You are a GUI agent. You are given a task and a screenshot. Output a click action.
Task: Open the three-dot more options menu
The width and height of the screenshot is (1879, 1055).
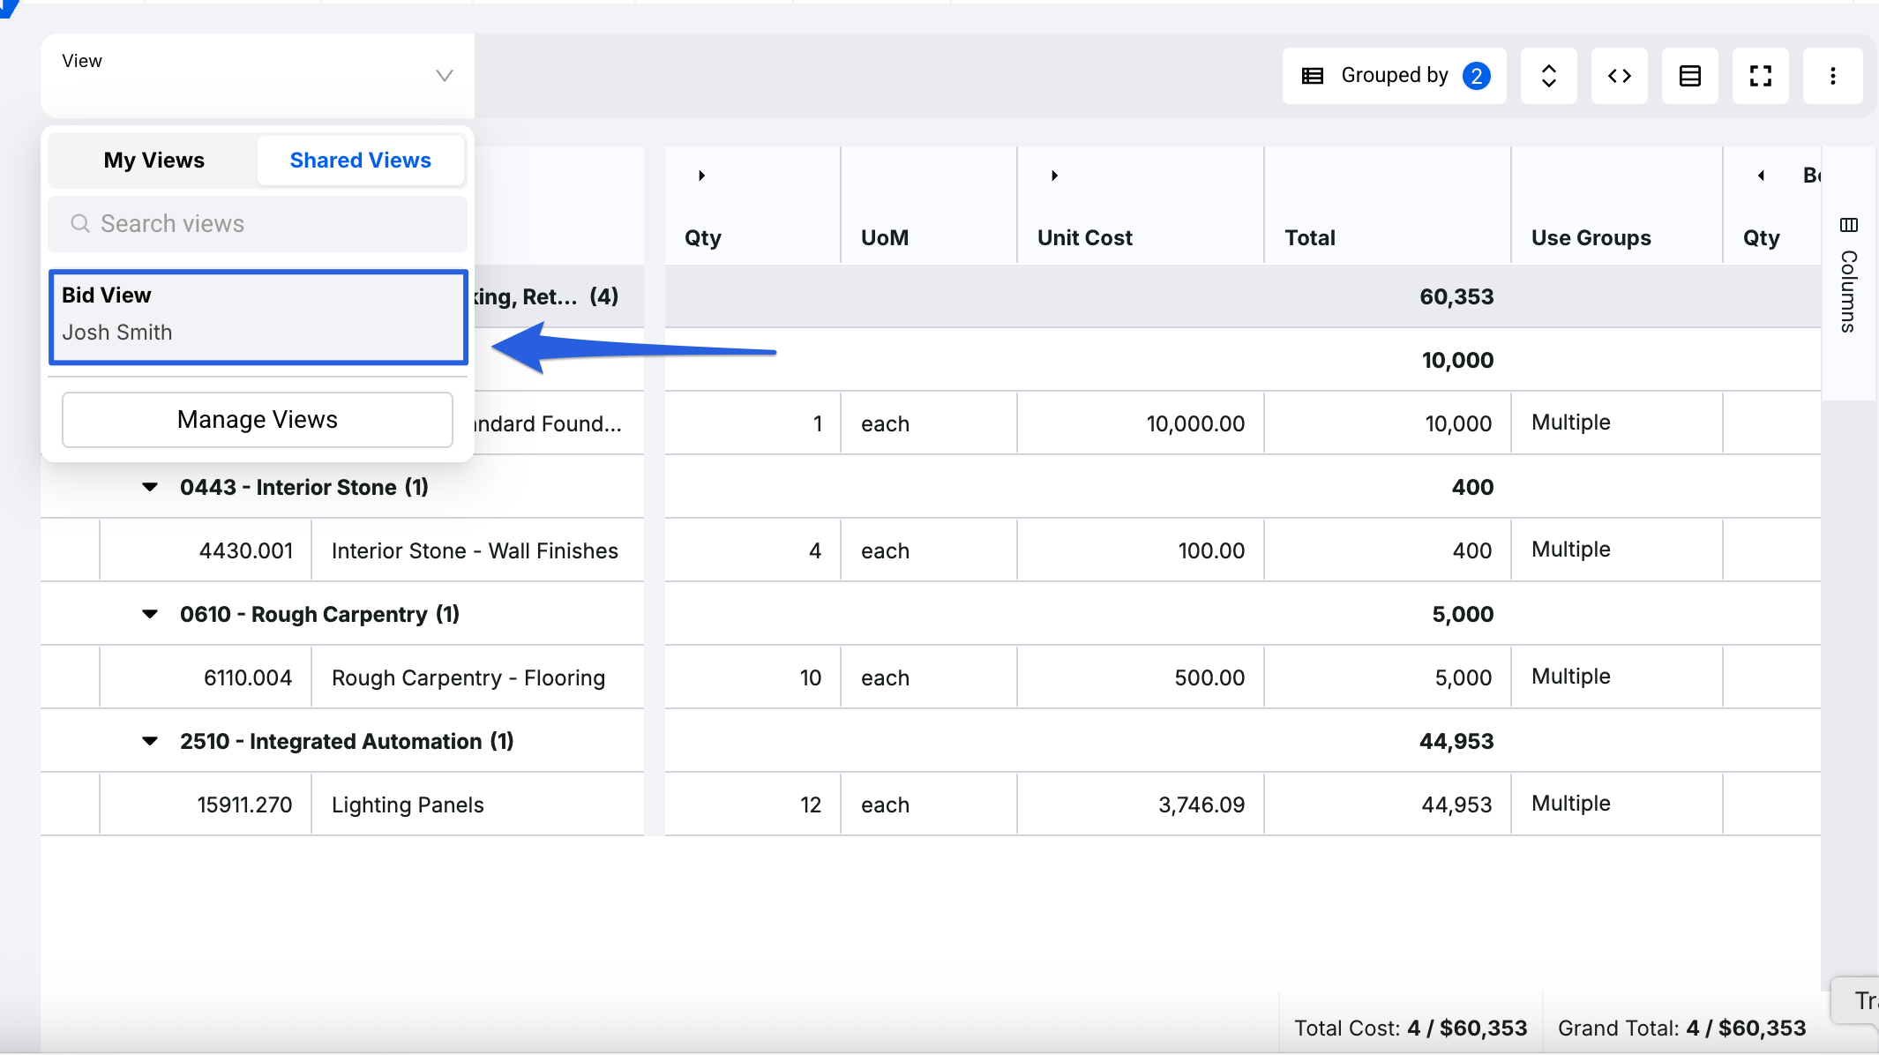point(1832,76)
